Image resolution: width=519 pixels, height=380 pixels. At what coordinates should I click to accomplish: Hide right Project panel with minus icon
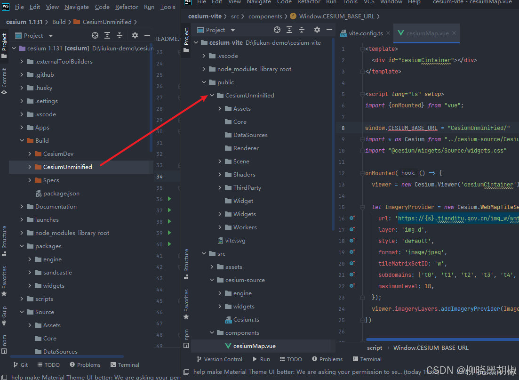tap(329, 30)
